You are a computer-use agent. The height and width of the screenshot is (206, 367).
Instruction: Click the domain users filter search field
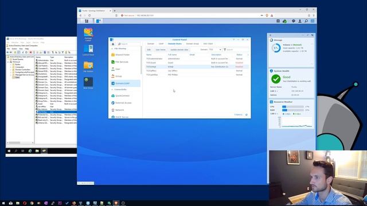236,50
